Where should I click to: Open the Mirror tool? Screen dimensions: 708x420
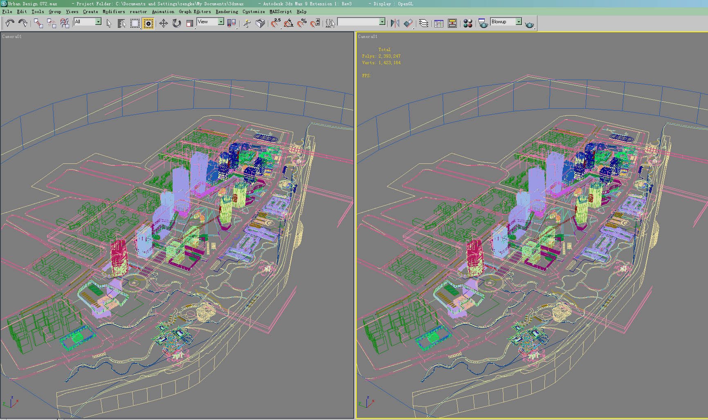click(x=395, y=23)
